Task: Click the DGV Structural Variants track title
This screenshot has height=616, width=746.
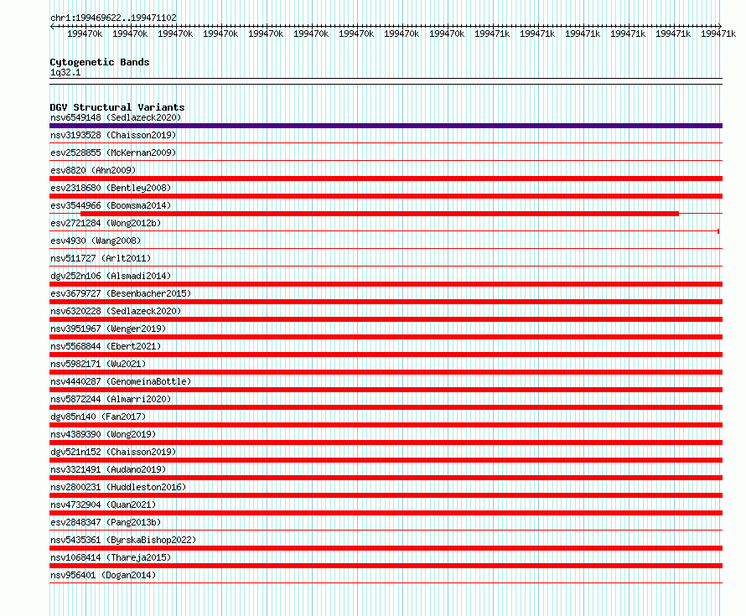Action: (x=117, y=107)
